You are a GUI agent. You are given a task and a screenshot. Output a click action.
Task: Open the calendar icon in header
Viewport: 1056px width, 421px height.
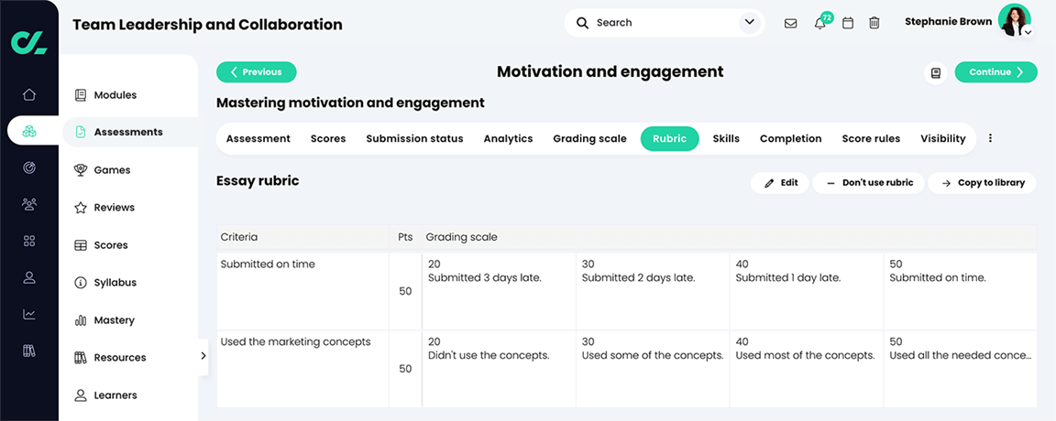[848, 23]
